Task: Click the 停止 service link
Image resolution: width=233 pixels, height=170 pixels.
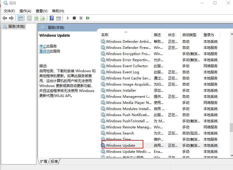Action: pyautogui.click(x=43, y=46)
